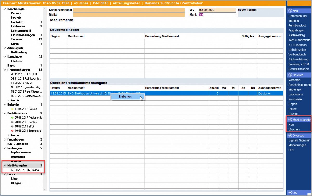Collapse the Untersuchungen tree node
The height and width of the screenshot is (196, 312).
pos(5,70)
